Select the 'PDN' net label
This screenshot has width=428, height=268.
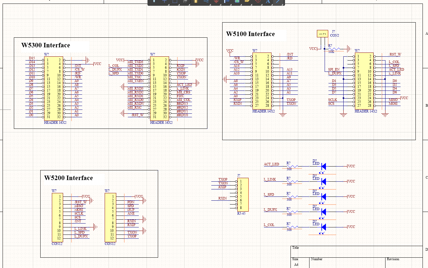130,202
